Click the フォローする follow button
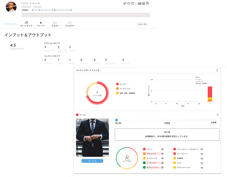The height and width of the screenshot is (177, 227). click(142, 24)
